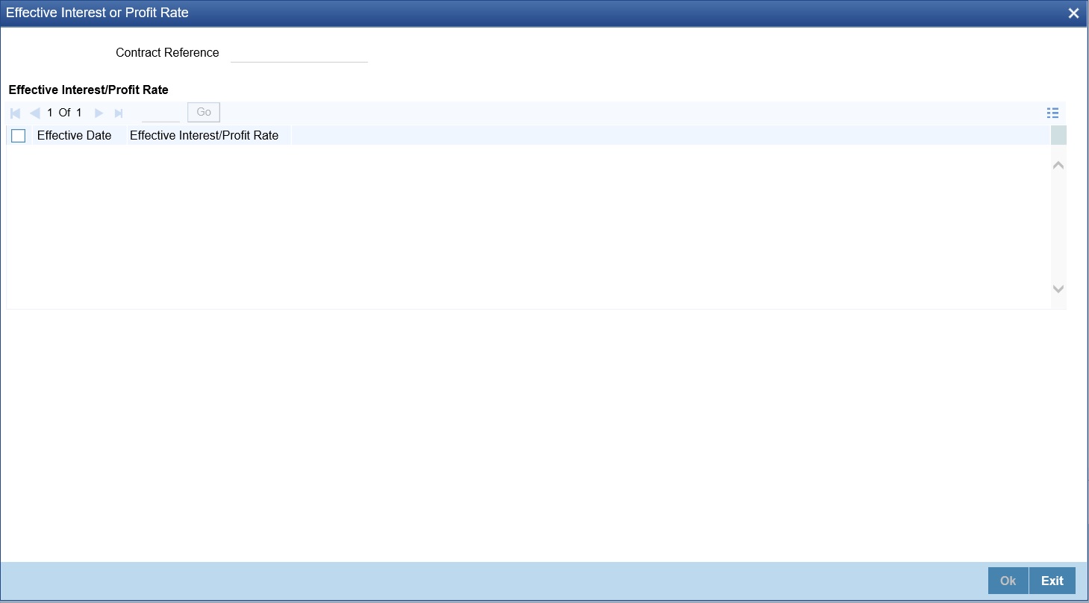
Task: Tick the select-all checkbox in table header
Action: (19, 136)
